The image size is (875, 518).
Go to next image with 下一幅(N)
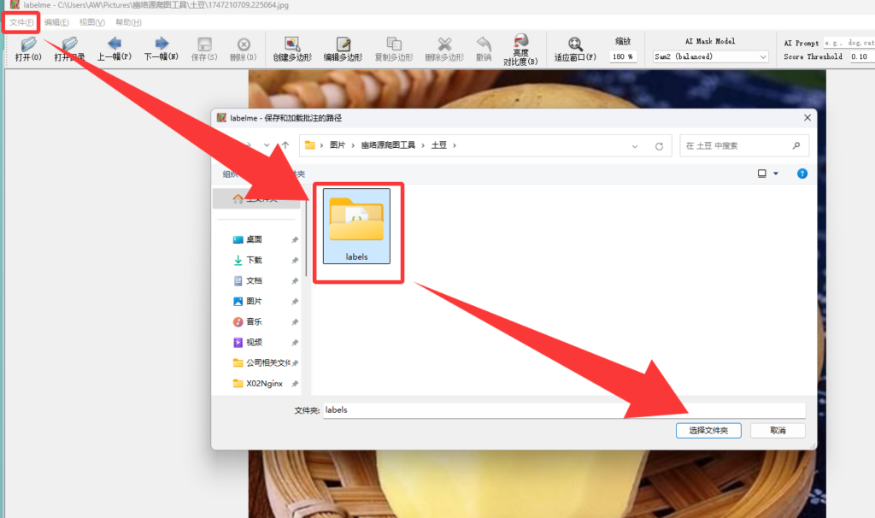(161, 49)
